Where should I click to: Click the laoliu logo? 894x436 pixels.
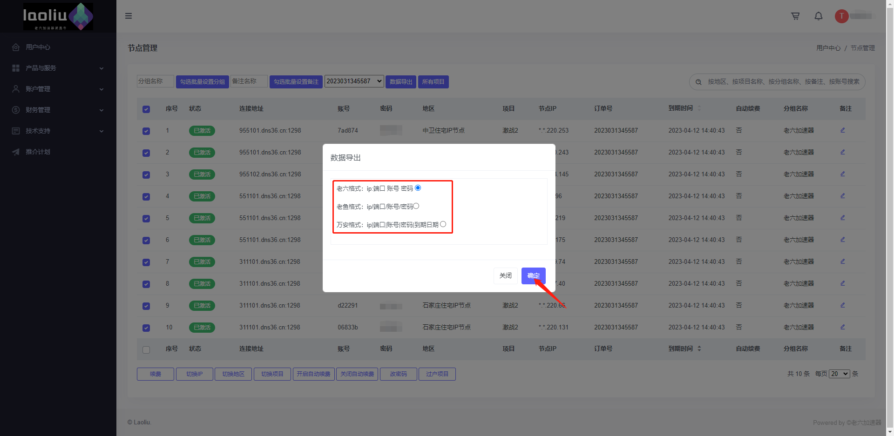click(58, 16)
